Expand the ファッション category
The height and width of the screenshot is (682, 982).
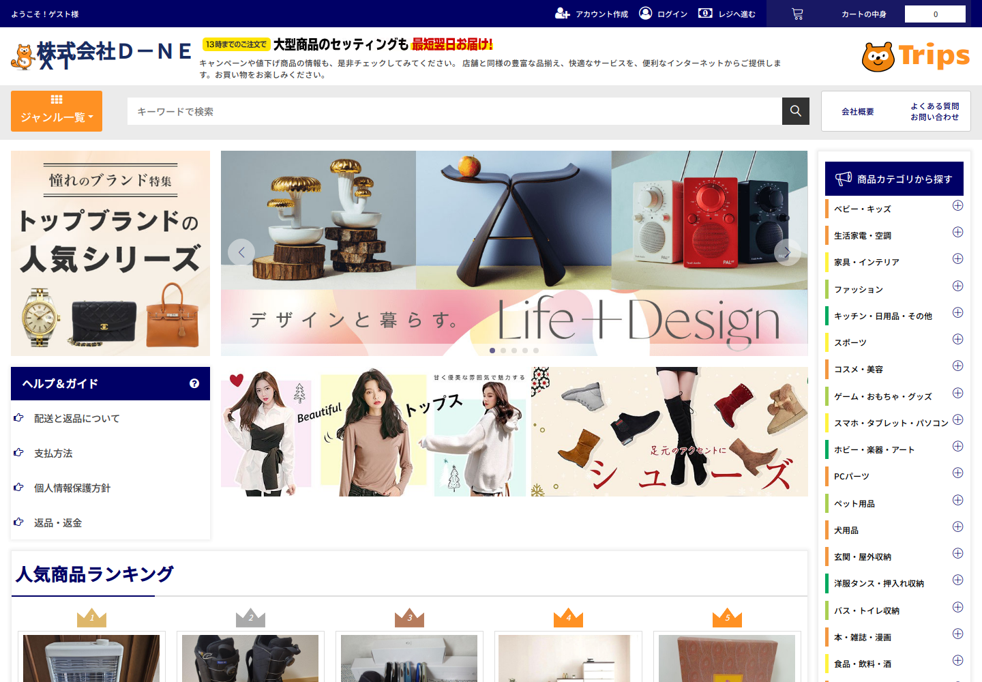pos(957,286)
